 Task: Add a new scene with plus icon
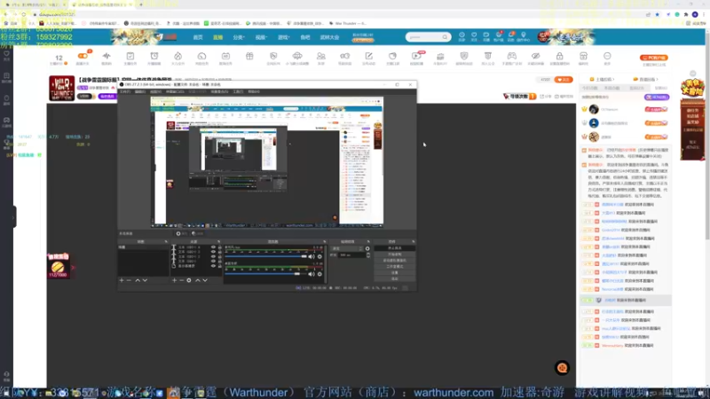[122, 280]
